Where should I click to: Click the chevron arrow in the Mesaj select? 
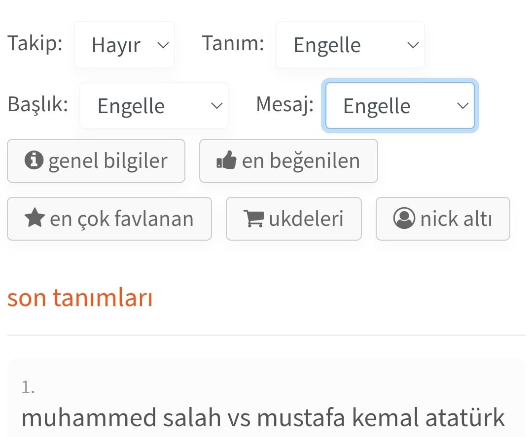pos(463,106)
